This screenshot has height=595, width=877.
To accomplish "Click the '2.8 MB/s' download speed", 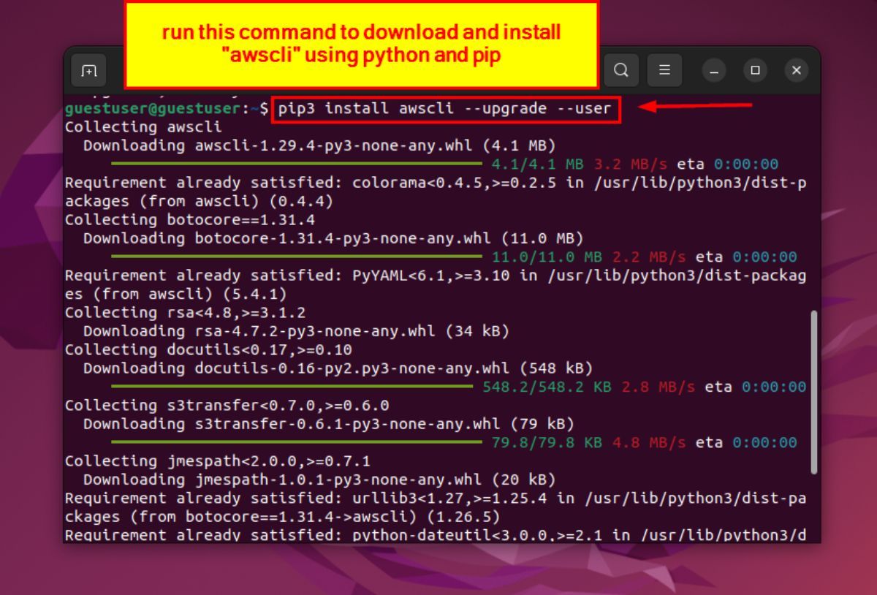I will click(x=658, y=387).
